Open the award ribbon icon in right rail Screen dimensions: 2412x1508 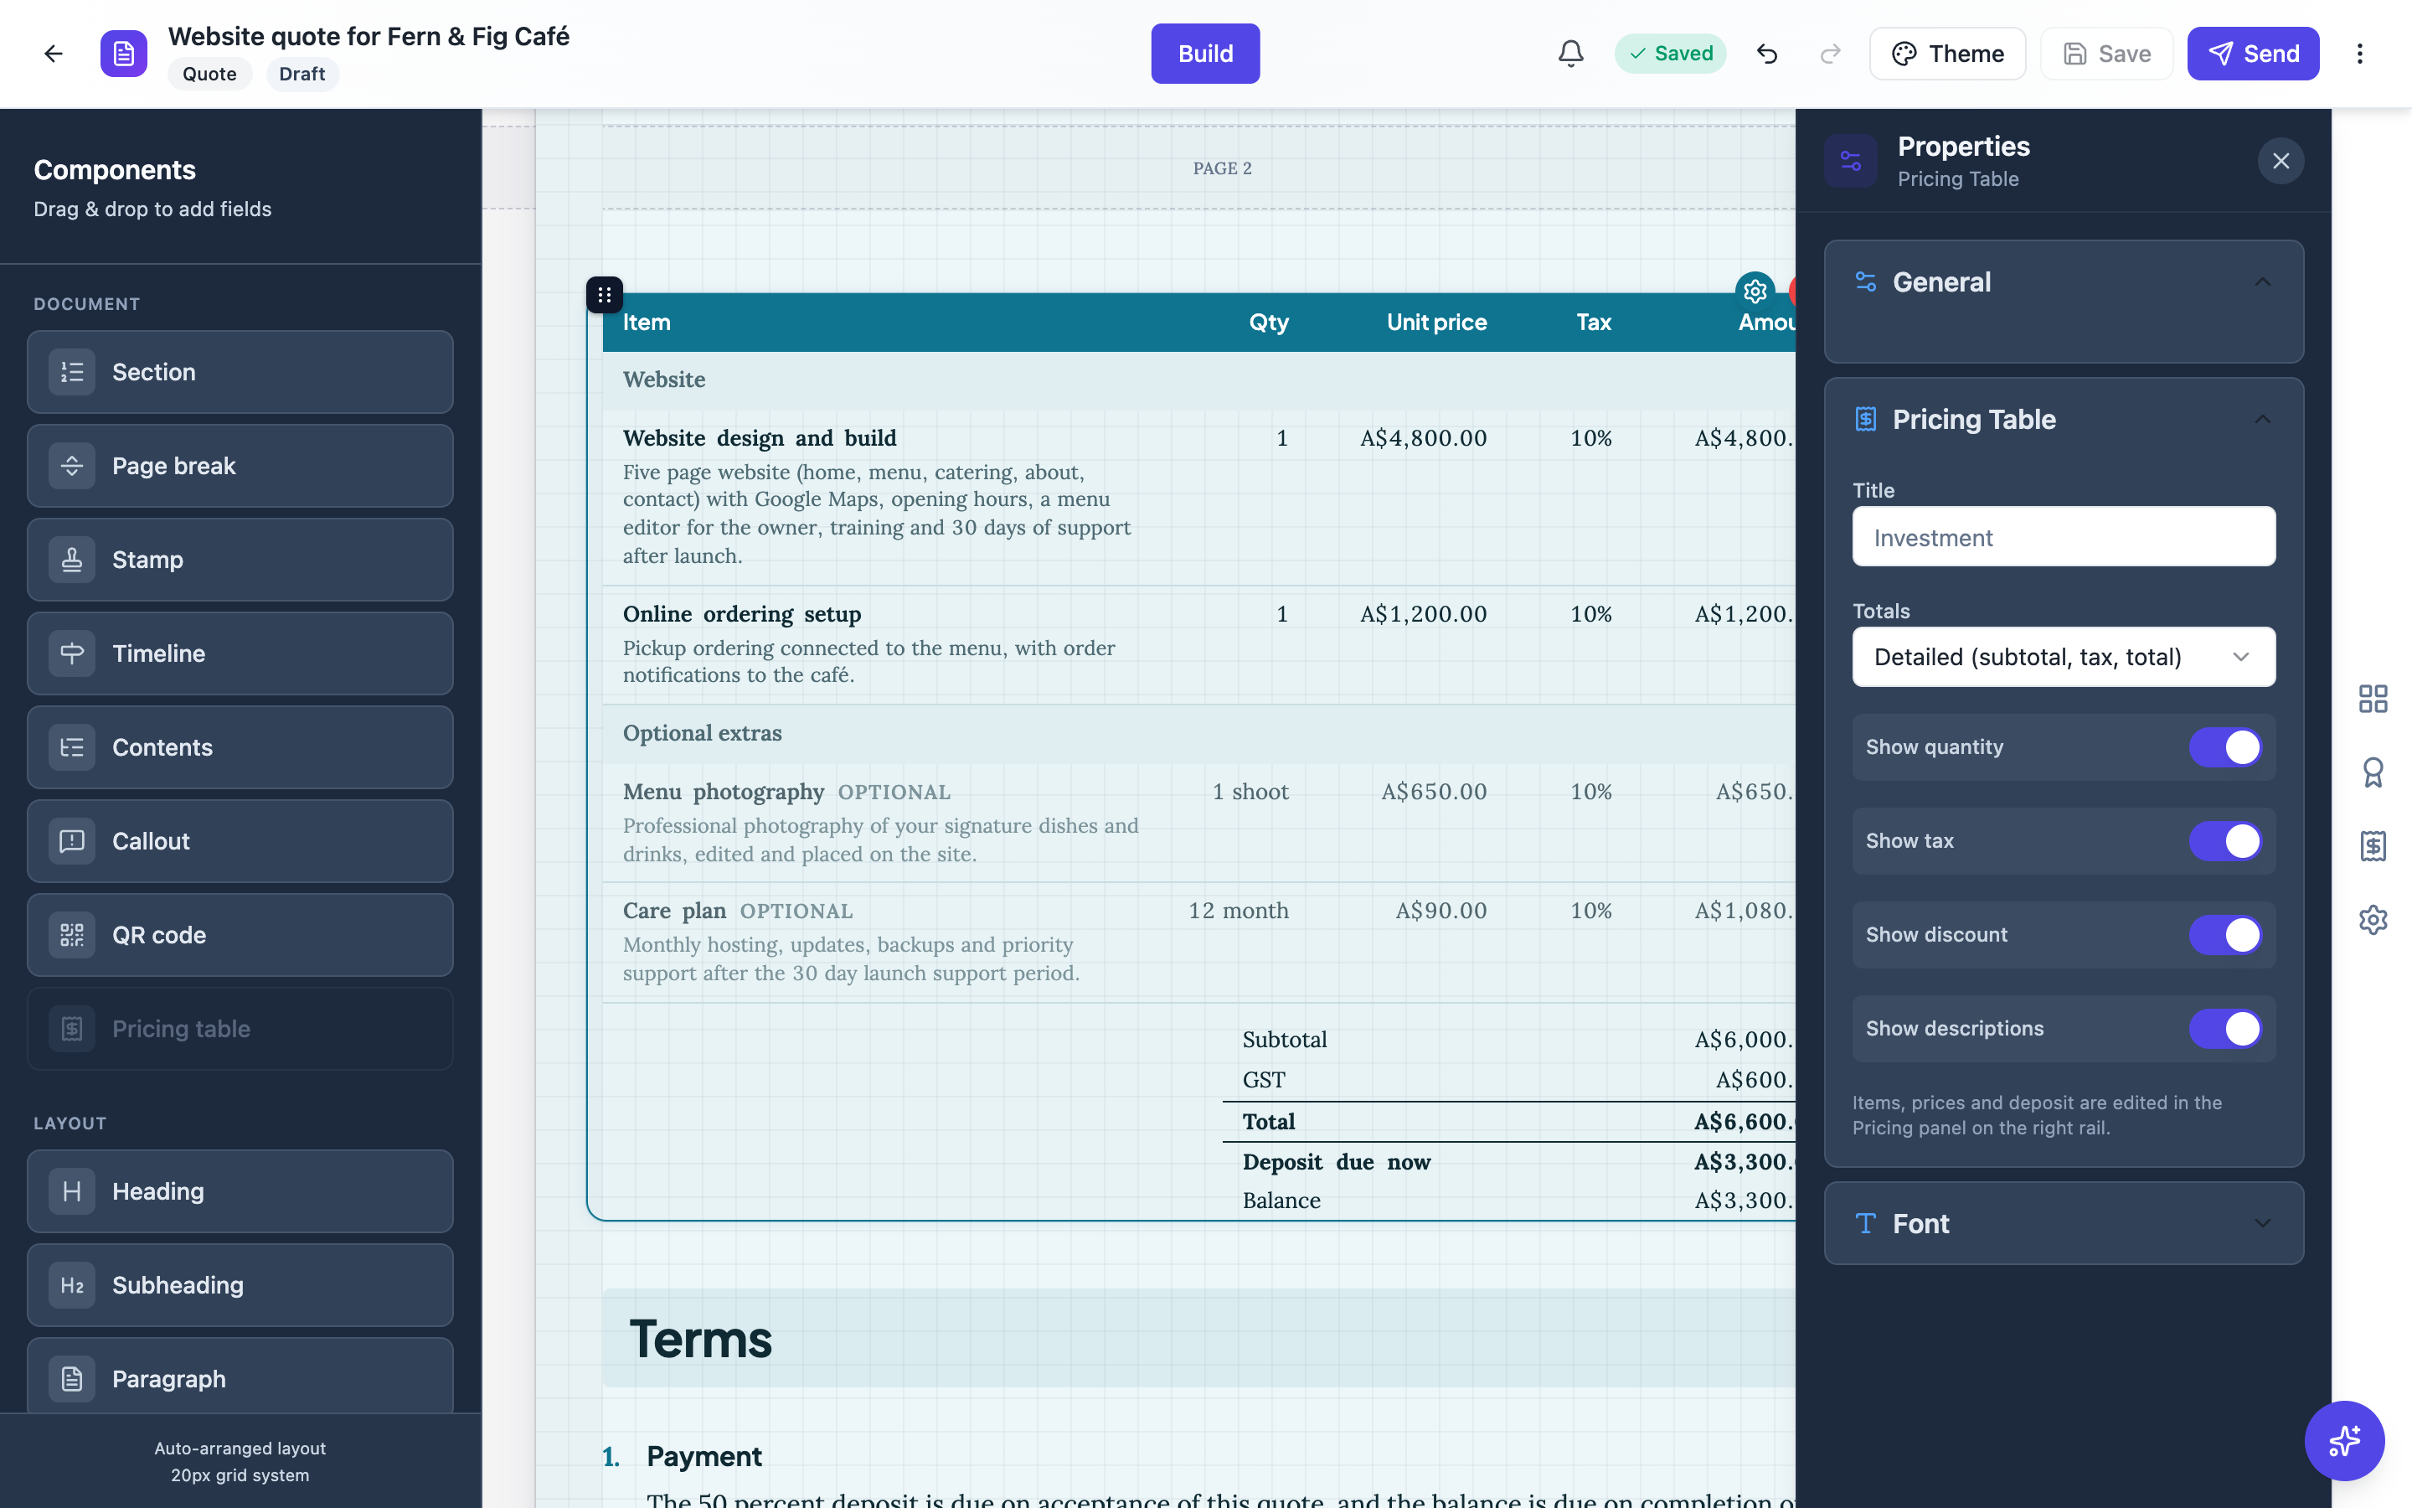coord(2373,772)
